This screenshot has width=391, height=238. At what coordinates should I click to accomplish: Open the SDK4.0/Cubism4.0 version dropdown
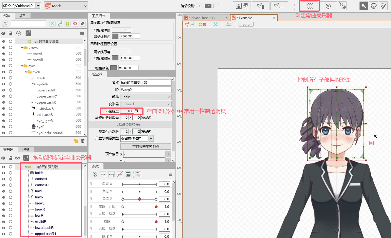pyautogui.click(x=38, y=6)
